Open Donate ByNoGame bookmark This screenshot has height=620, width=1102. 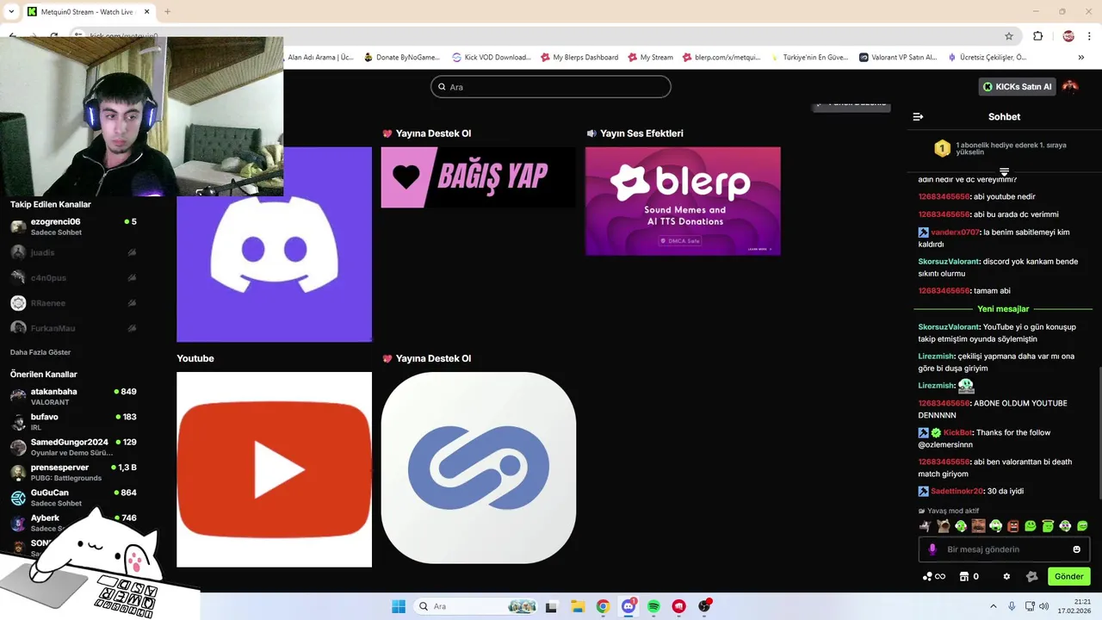click(402, 58)
